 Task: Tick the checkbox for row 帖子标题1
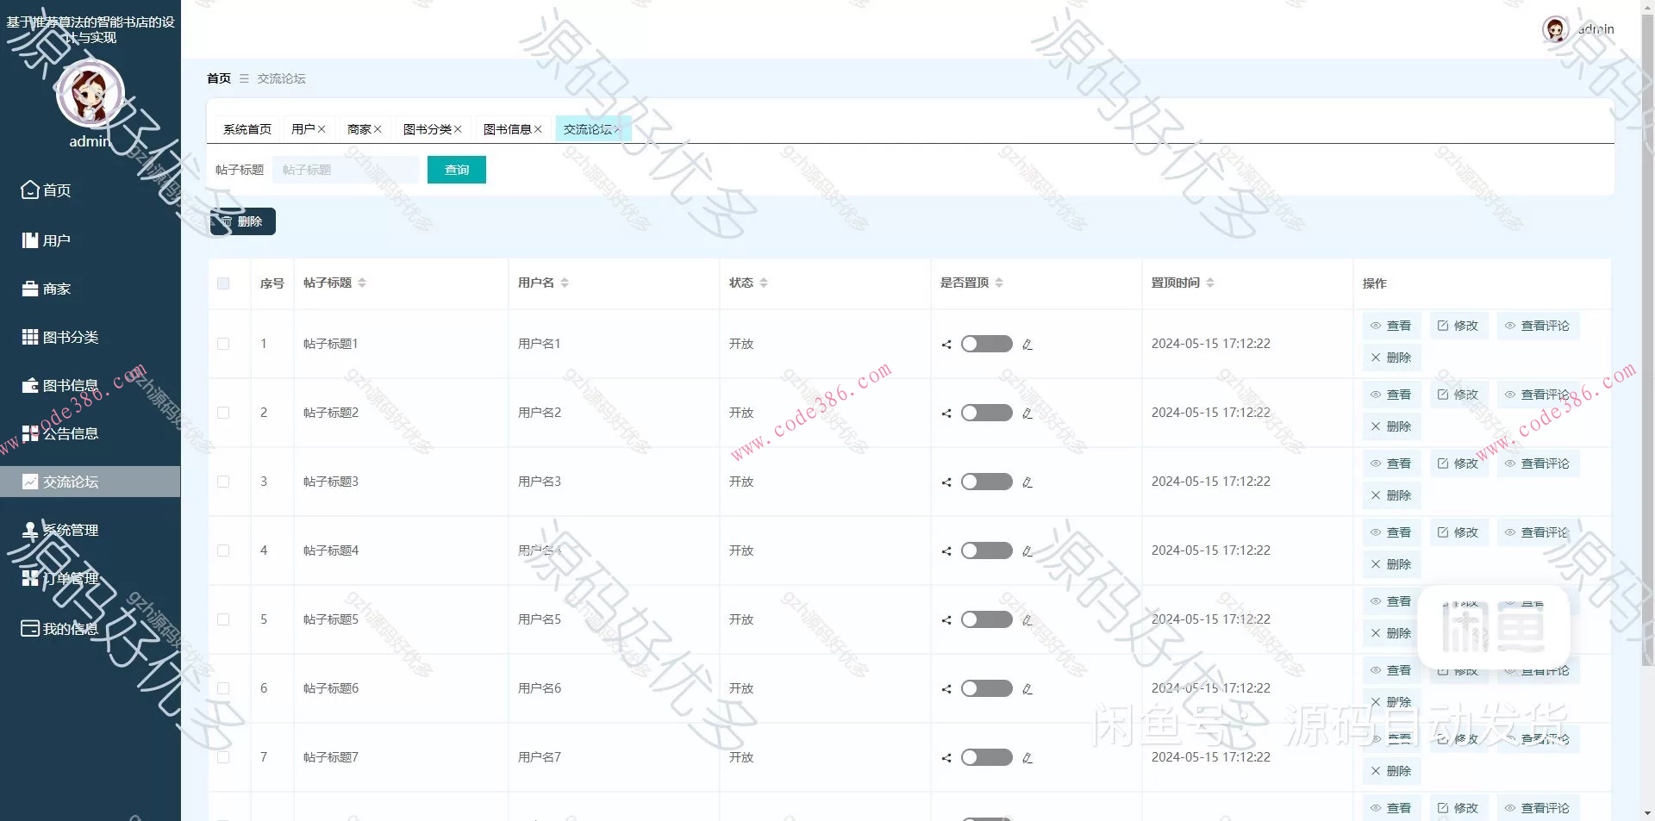(223, 344)
